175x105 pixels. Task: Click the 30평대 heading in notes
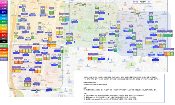pos(85,94)
